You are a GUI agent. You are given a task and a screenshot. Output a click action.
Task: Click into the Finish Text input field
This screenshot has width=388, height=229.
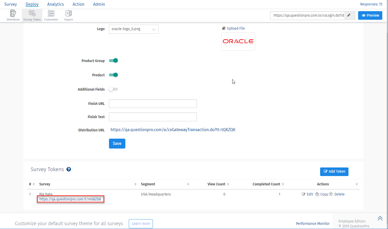point(153,117)
